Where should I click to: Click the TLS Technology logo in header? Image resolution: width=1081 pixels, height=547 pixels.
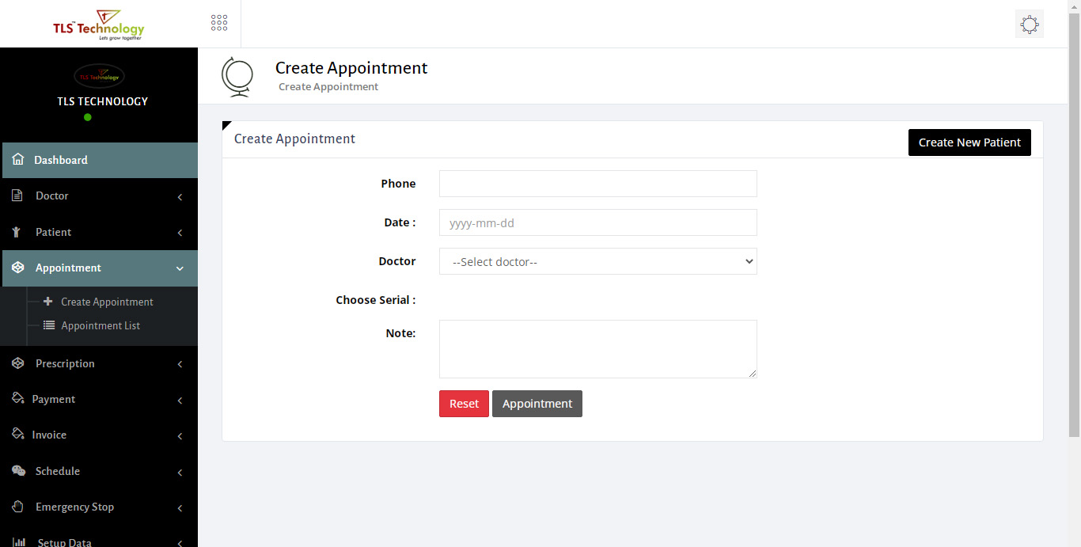click(99, 25)
